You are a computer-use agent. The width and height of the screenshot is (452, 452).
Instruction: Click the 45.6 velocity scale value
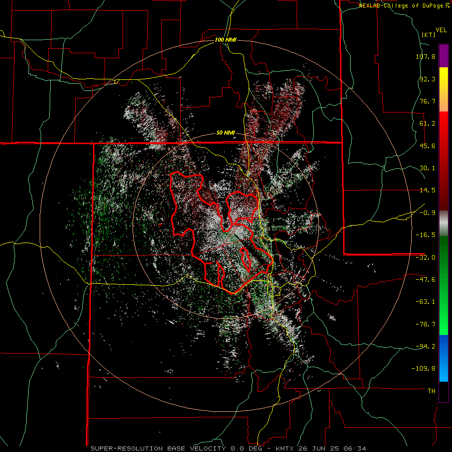(x=427, y=146)
